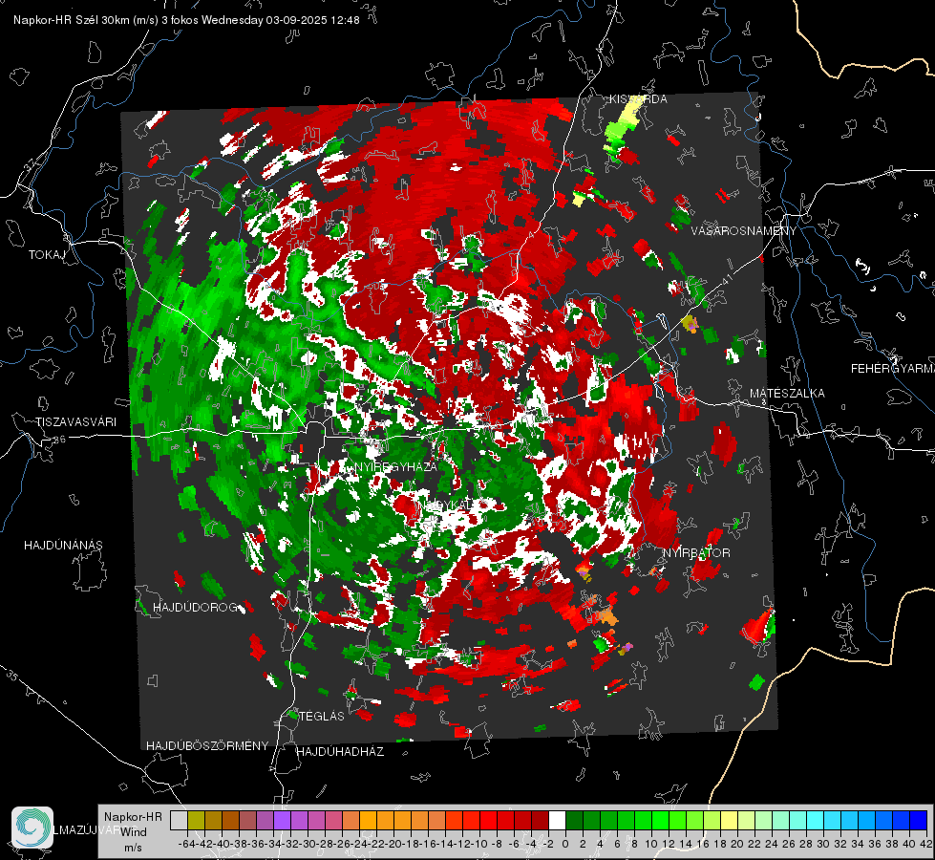This screenshot has height=860, width=935.
Task: Click the TOKAJ town label
Action: pos(47,255)
